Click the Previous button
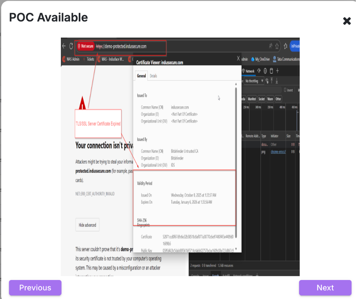 [35, 288]
